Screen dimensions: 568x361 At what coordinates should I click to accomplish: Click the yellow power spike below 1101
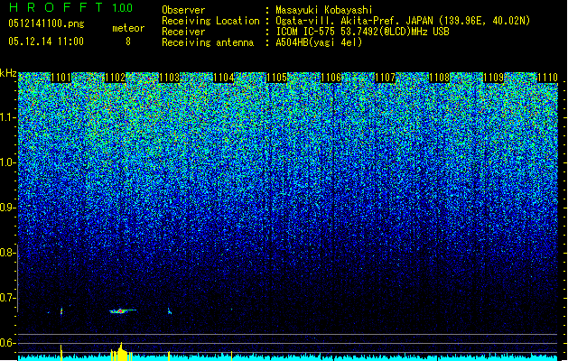pyautogui.click(x=61, y=353)
